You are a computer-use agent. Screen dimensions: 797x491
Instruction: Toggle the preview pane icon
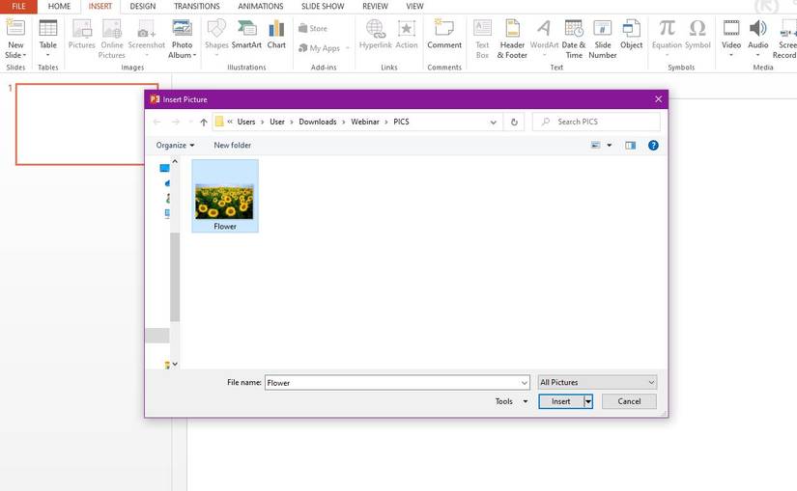click(630, 146)
